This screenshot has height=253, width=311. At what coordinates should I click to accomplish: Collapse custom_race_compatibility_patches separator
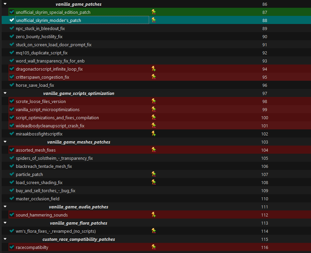[5, 239]
